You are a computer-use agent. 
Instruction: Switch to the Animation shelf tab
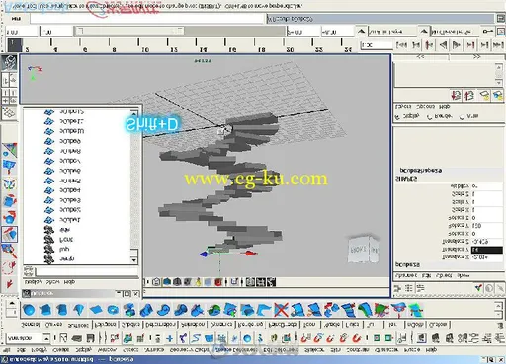pos(193,325)
